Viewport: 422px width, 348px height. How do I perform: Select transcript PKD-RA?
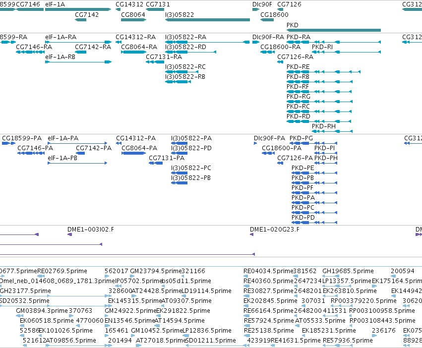[x=299, y=37]
